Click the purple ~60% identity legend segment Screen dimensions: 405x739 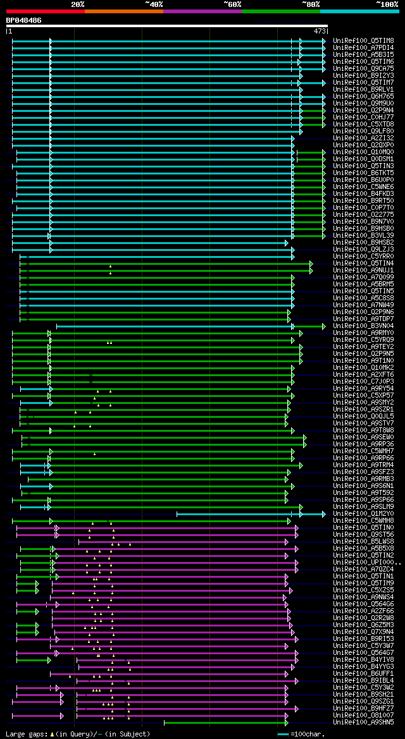point(202,11)
